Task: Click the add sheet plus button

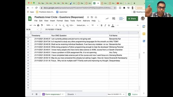Action: point(32,94)
